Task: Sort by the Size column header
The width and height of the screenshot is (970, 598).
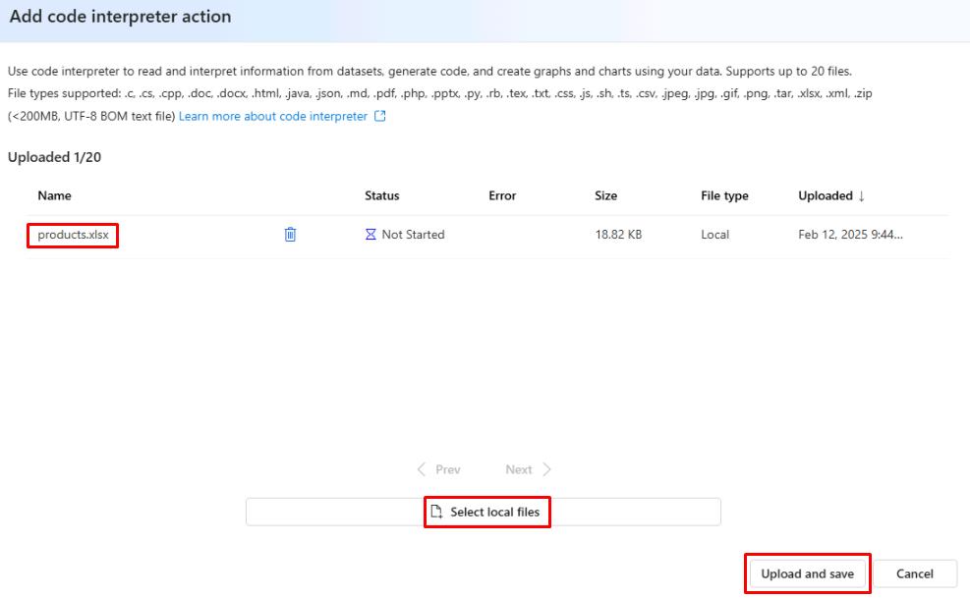Action: [x=605, y=196]
